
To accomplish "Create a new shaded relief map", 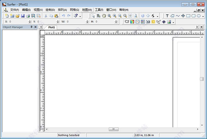I will click(x=153, y=22).
